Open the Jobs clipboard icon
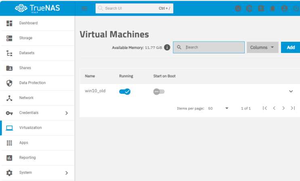Viewport: 300px width, 181px height. [x=261, y=8]
